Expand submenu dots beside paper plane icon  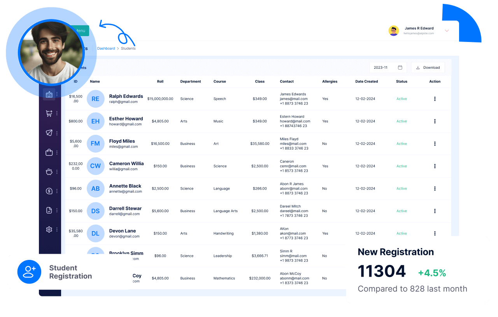pos(57,133)
